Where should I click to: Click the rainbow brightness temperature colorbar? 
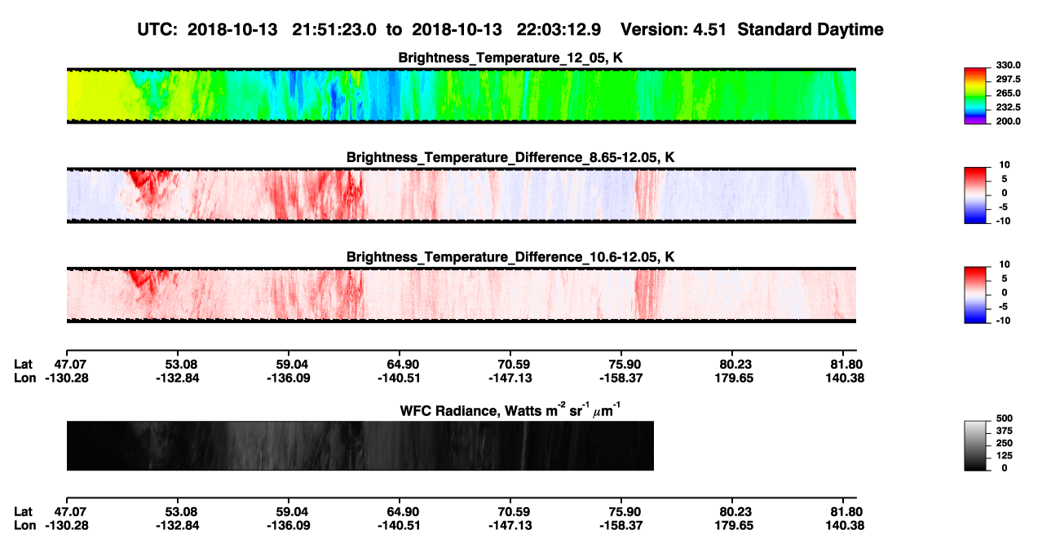point(974,96)
